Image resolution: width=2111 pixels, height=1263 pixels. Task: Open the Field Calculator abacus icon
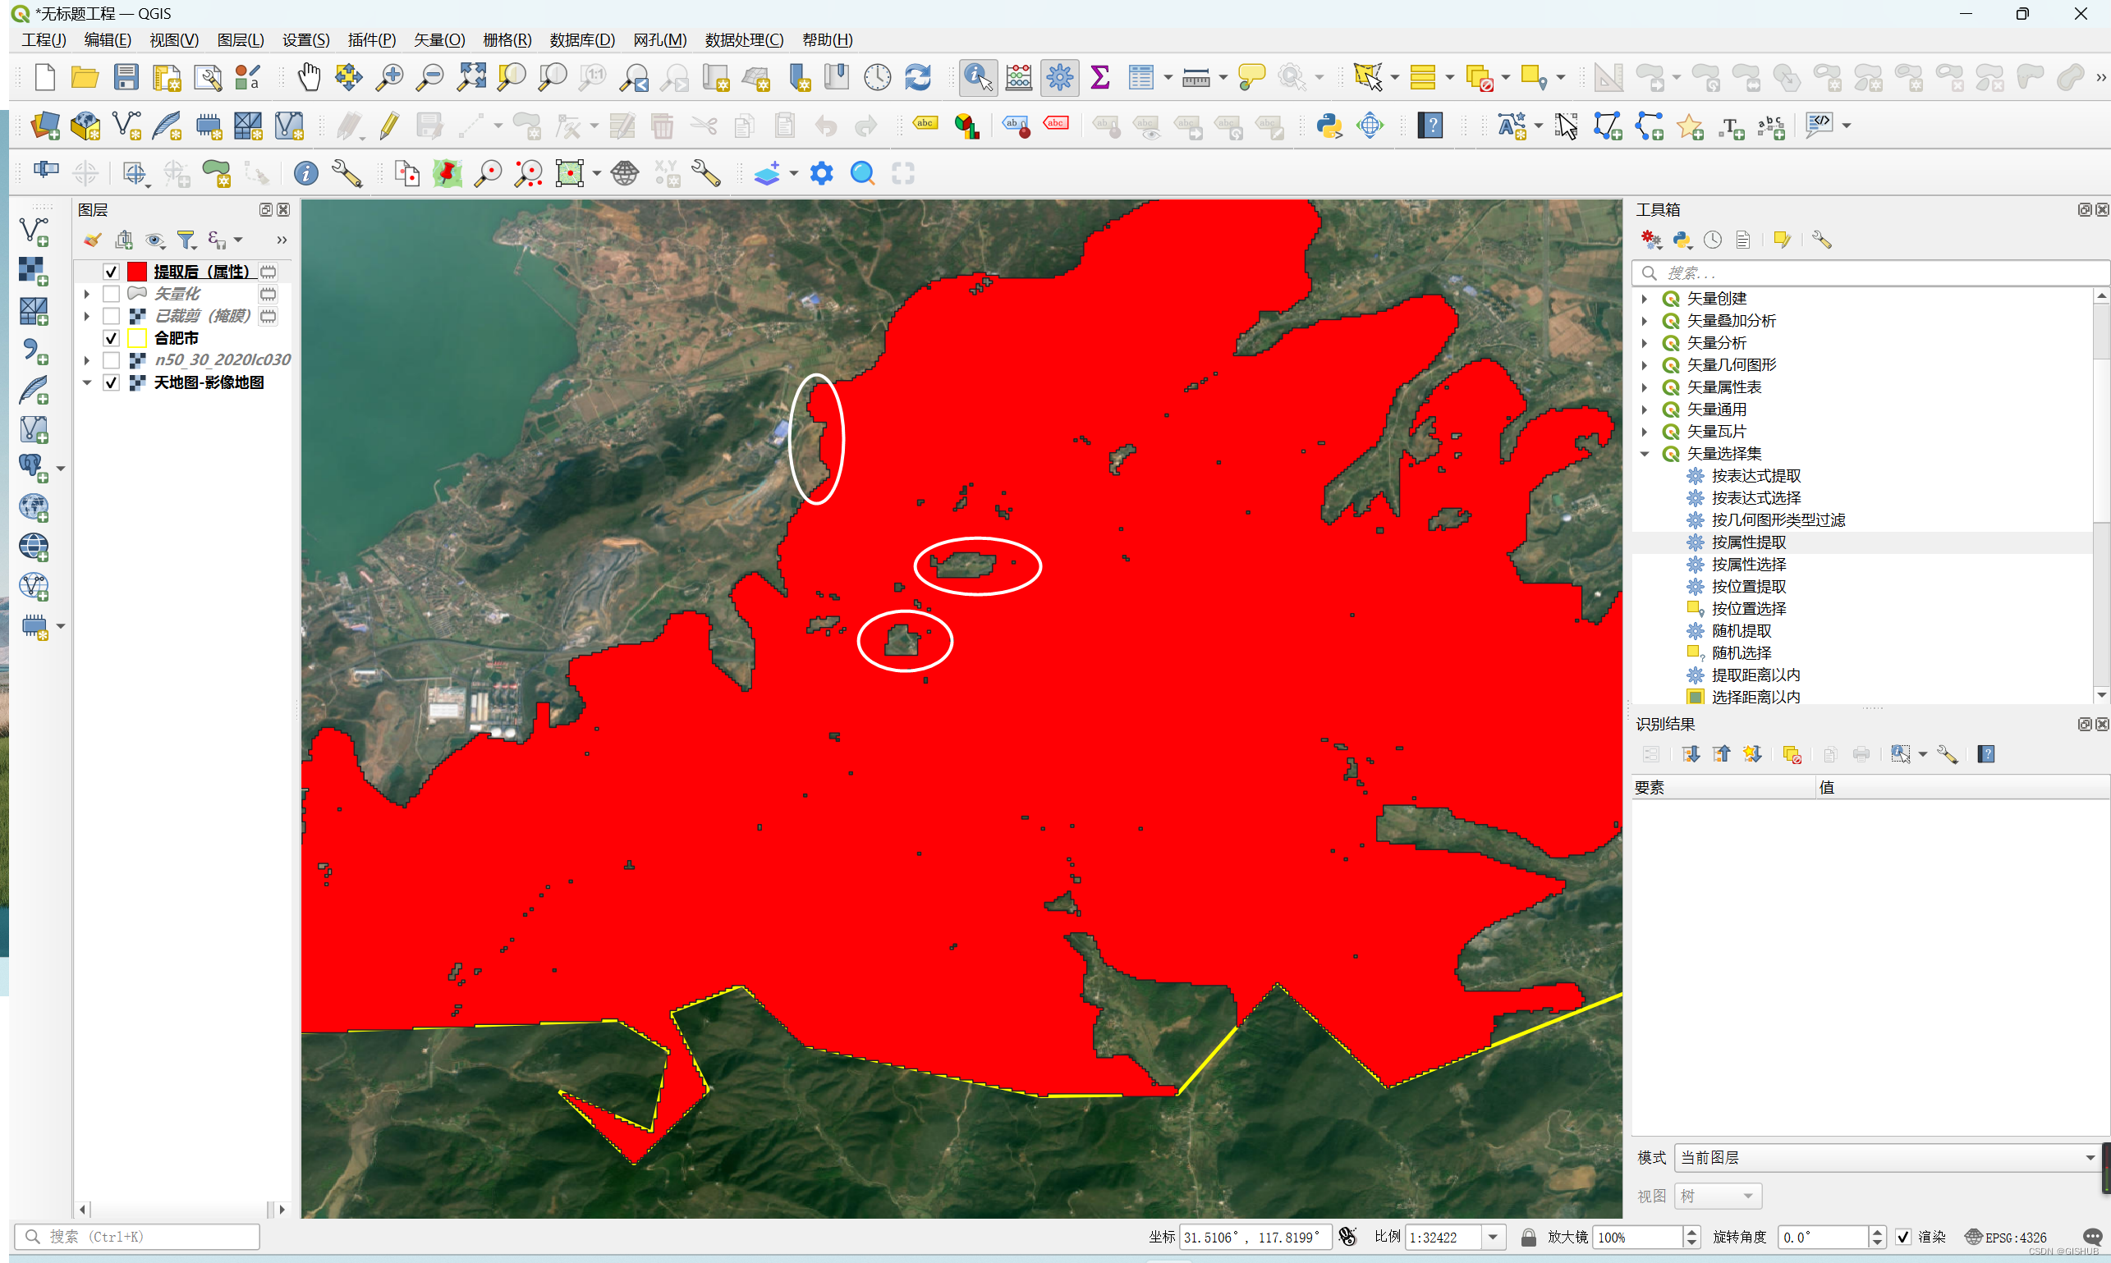point(1018,77)
